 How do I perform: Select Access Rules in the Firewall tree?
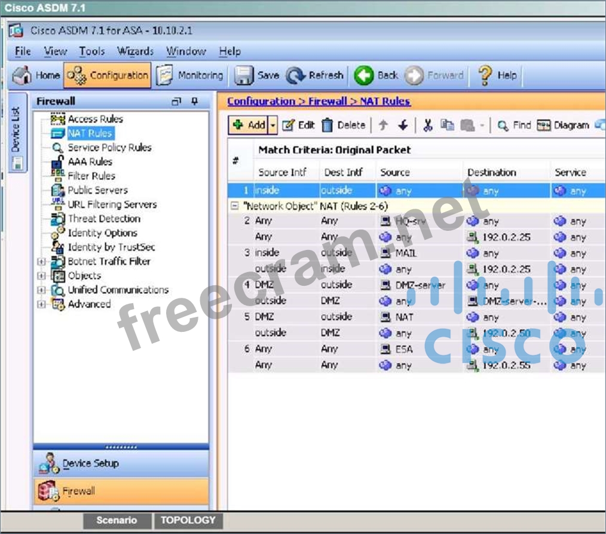(x=95, y=119)
